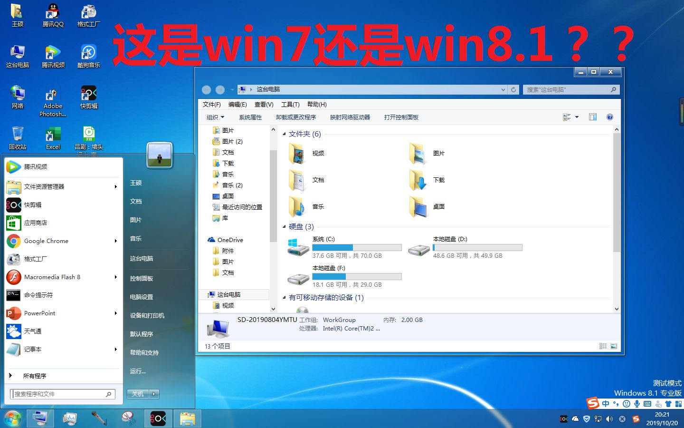Collapse the 文件夹 (6) group
The image size is (684, 428).
point(284,134)
